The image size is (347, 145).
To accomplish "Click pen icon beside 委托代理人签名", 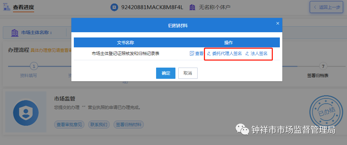I will 209,54.
